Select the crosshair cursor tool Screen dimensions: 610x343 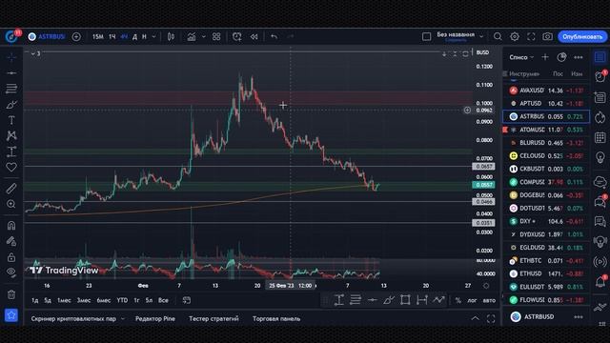11,57
